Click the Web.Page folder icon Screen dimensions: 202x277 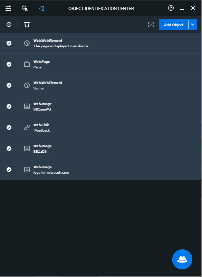point(27,64)
